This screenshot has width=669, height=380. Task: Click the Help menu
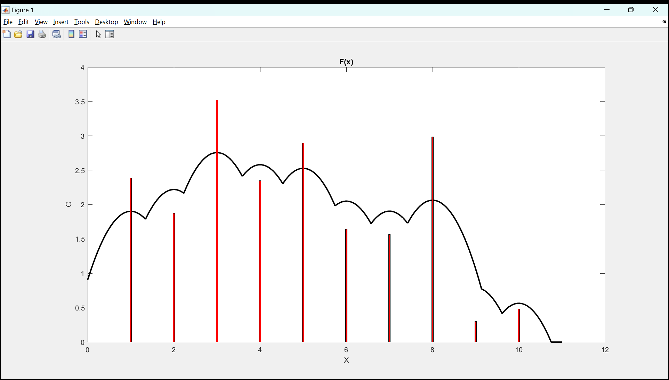click(159, 22)
